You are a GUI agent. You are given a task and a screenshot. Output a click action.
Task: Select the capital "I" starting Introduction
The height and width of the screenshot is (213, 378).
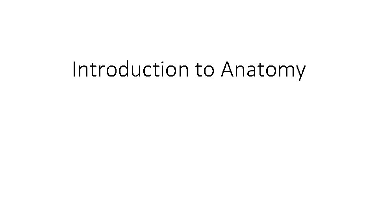point(75,70)
